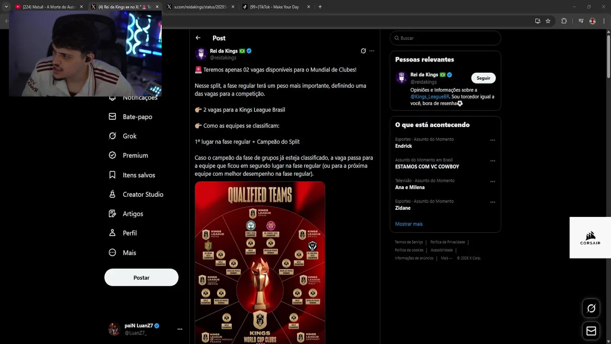Bookmark this page with star icon
611x344 pixels.
(548, 21)
